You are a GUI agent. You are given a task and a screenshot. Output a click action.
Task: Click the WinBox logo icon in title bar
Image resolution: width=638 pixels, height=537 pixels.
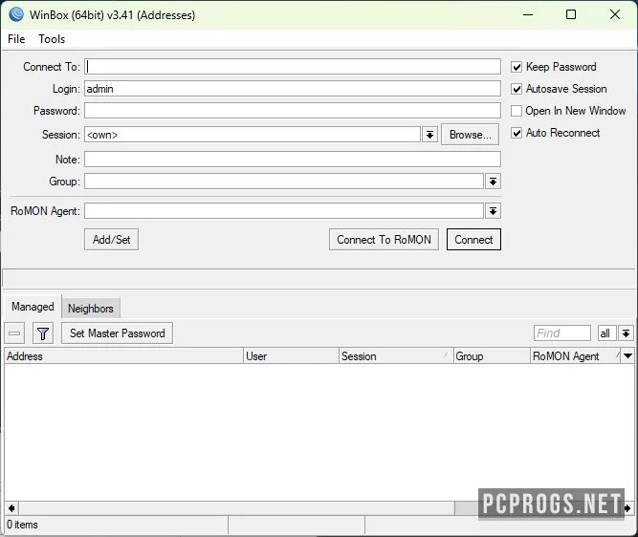(x=16, y=14)
